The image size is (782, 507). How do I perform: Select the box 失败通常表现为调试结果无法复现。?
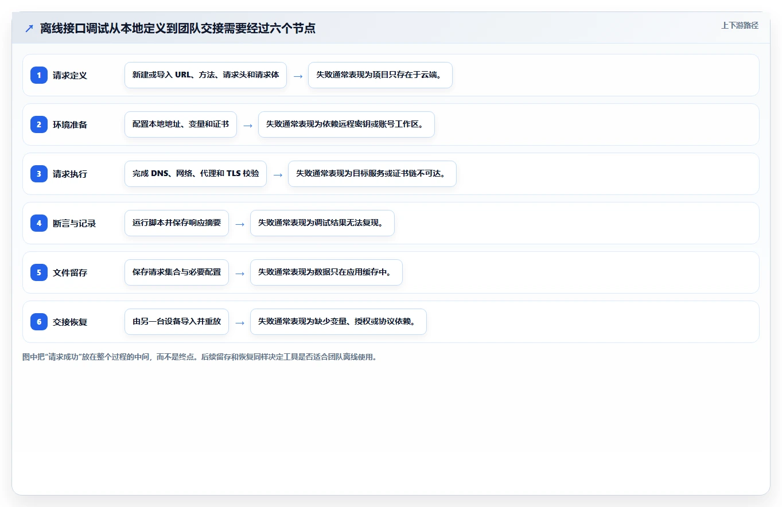point(322,223)
